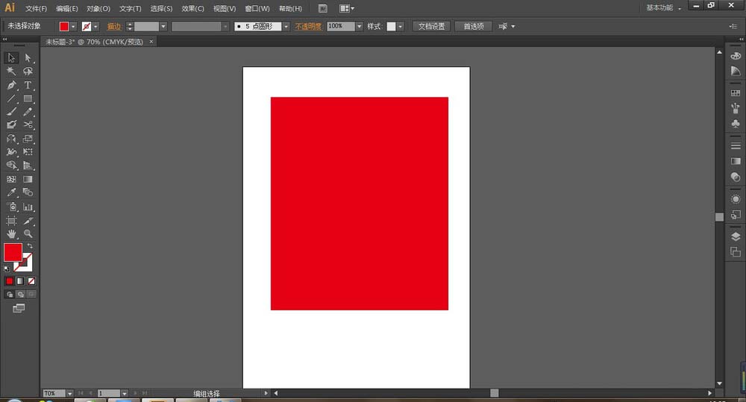Select the Perspective Grid tool
Image resolution: width=746 pixels, height=402 pixels.
(28, 166)
